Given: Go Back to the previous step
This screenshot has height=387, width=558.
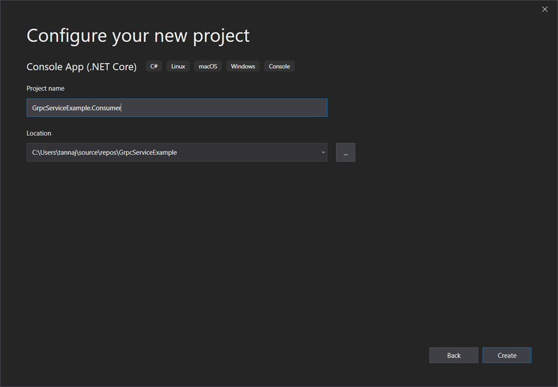Looking at the screenshot, I should pyautogui.click(x=453, y=355).
